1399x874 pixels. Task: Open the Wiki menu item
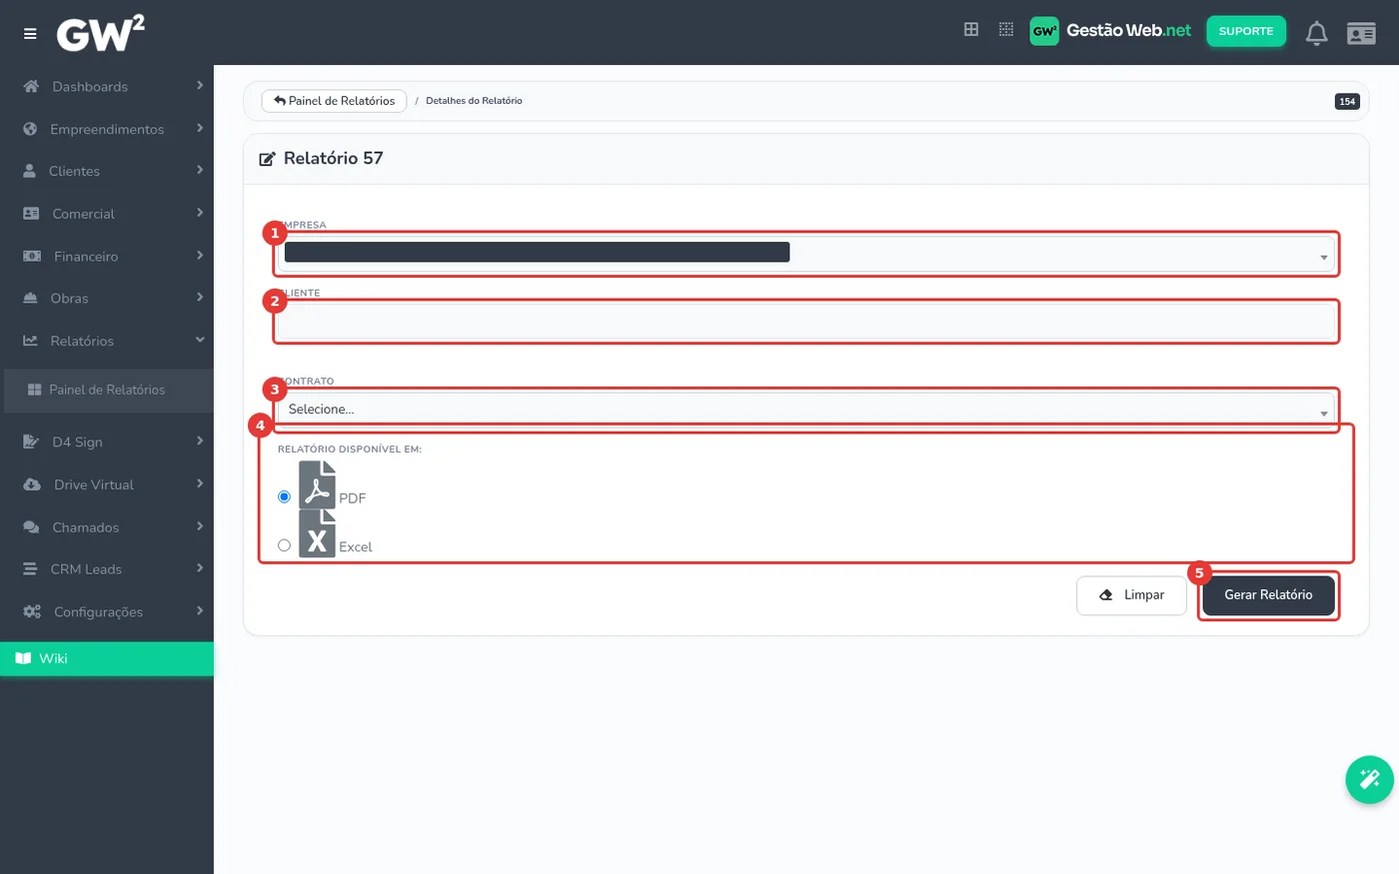(x=107, y=658)
